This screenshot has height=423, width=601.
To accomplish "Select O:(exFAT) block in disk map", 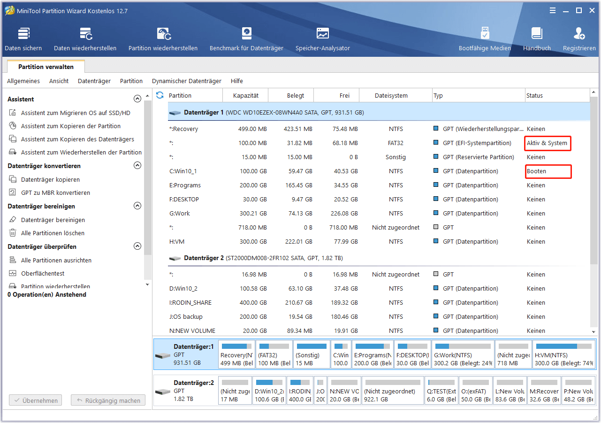I will coord(476,391).
